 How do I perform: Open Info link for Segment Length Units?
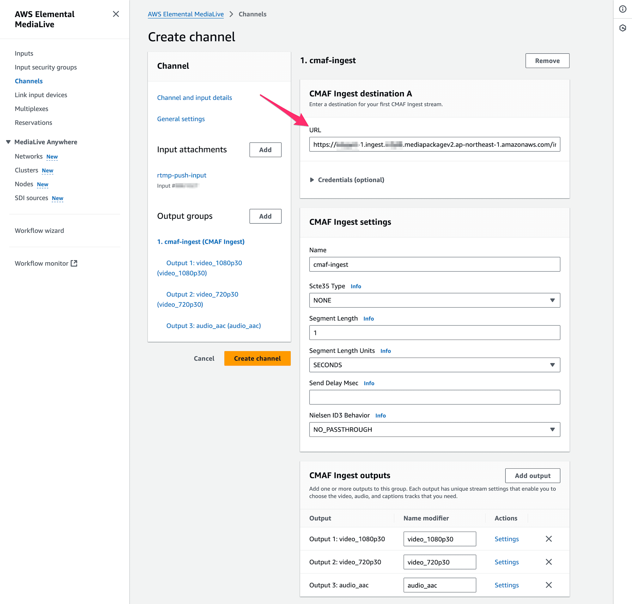coord(386,351)
